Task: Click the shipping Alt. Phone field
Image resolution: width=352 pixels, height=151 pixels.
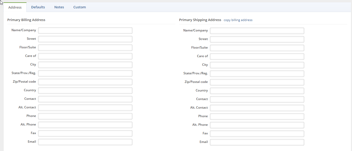Action: pyautogui.click(x=257, y=125)
